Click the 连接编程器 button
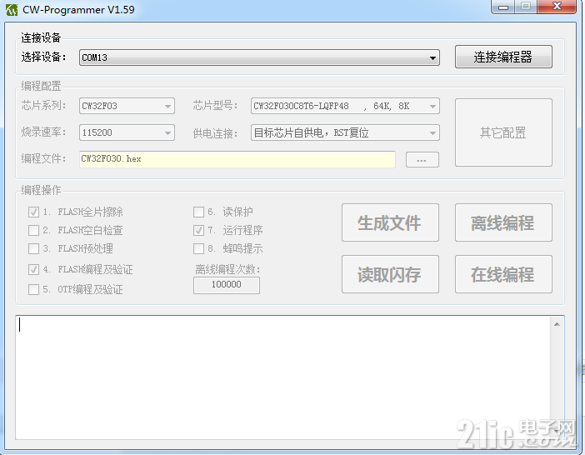Viewport: 585px width, 455px height. tap(503, 57)
